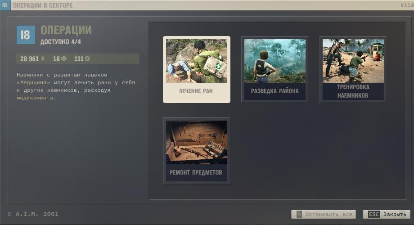
Task: Click the small I8 badge in title bar
Action: [5, 5]
